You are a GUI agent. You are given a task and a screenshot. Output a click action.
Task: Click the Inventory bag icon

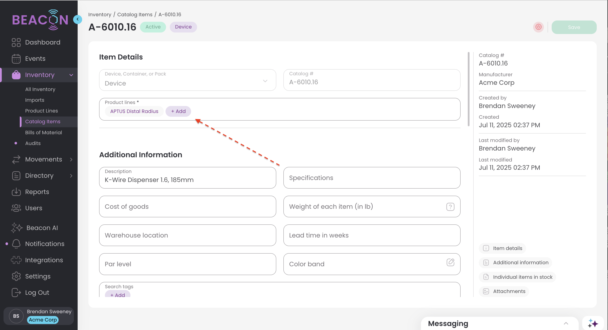[16, 75]
